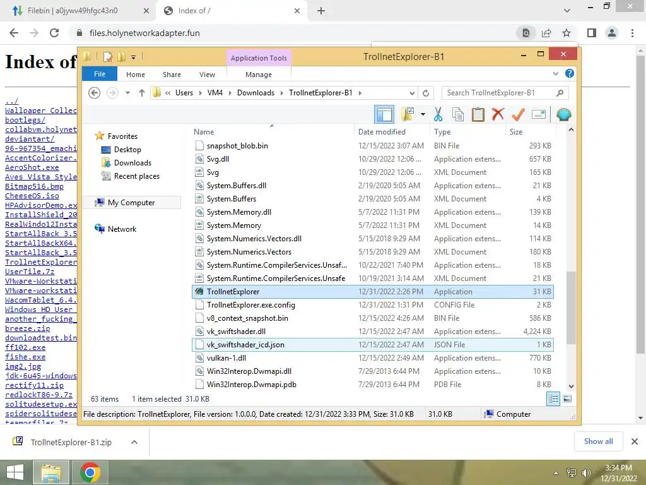Click Chrome share page icon
Image resolution: width=646 pixels, height=485 pixels.
point(546,33)
